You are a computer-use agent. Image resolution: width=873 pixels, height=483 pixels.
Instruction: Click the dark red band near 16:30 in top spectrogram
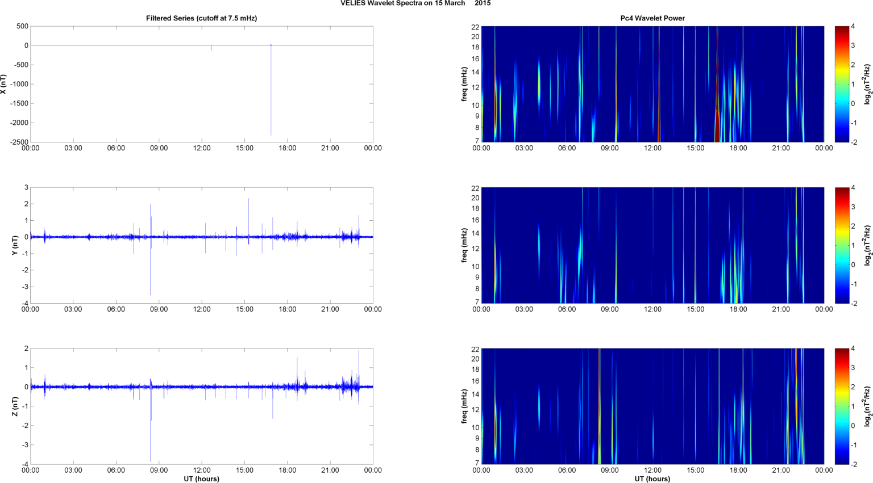(717, 85)
